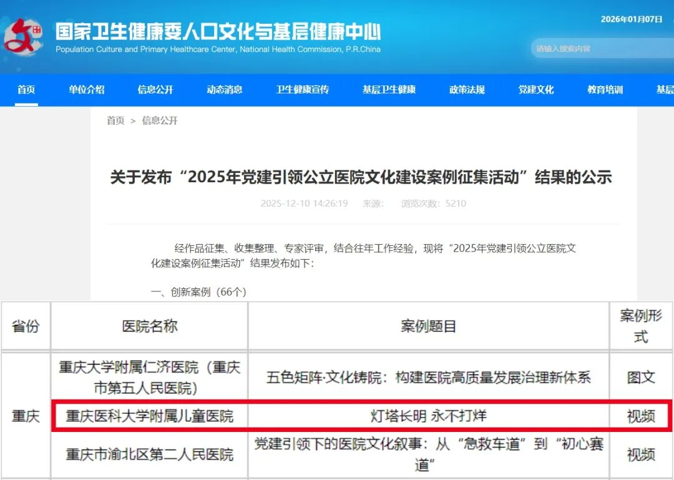Viewport: 674px width, 480px height.
Task: Click the 图文 case format cell
Action: (641, 377)
